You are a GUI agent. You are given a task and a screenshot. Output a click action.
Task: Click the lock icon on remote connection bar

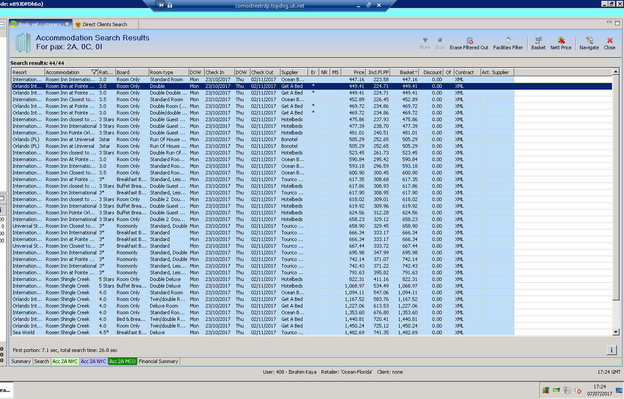click(170, 5)
